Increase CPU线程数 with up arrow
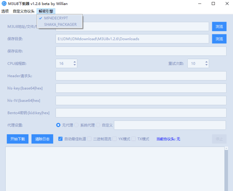The width and height of the screenshot is (233, 191). pyautogui.click(x=74, y=61)
